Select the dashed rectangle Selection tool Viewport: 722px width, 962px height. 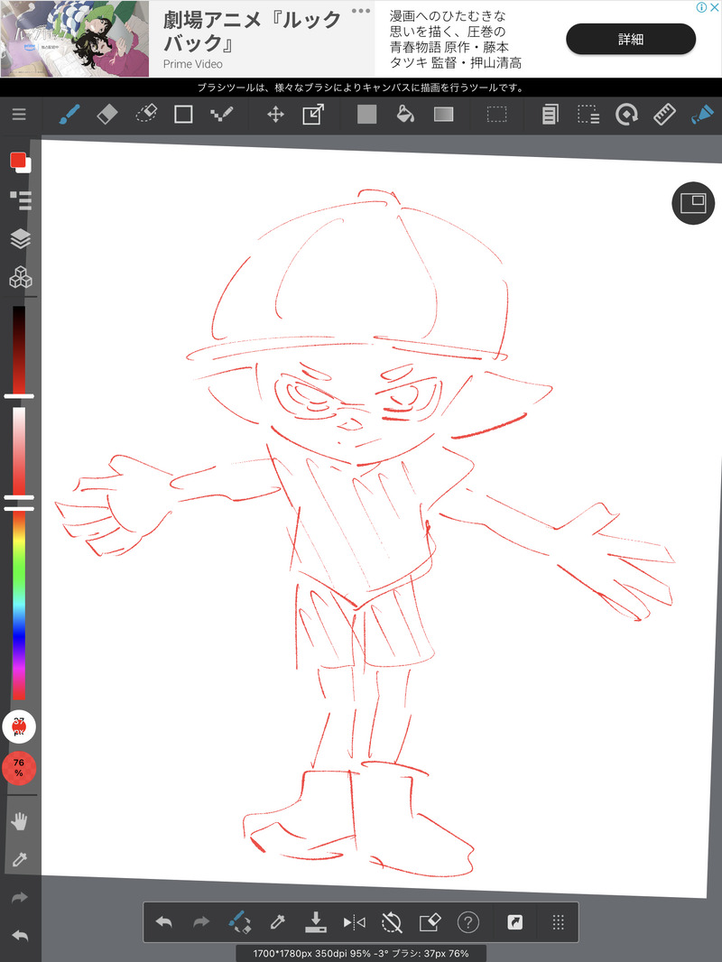(497, 114)
